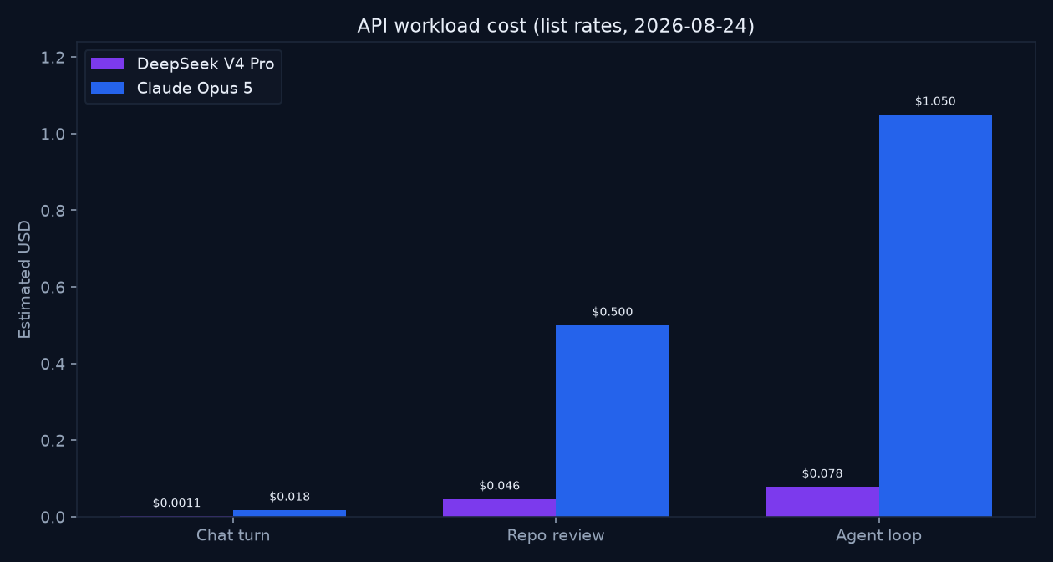Click the "1.0" y-axis tick label

[x=53, y=134]
